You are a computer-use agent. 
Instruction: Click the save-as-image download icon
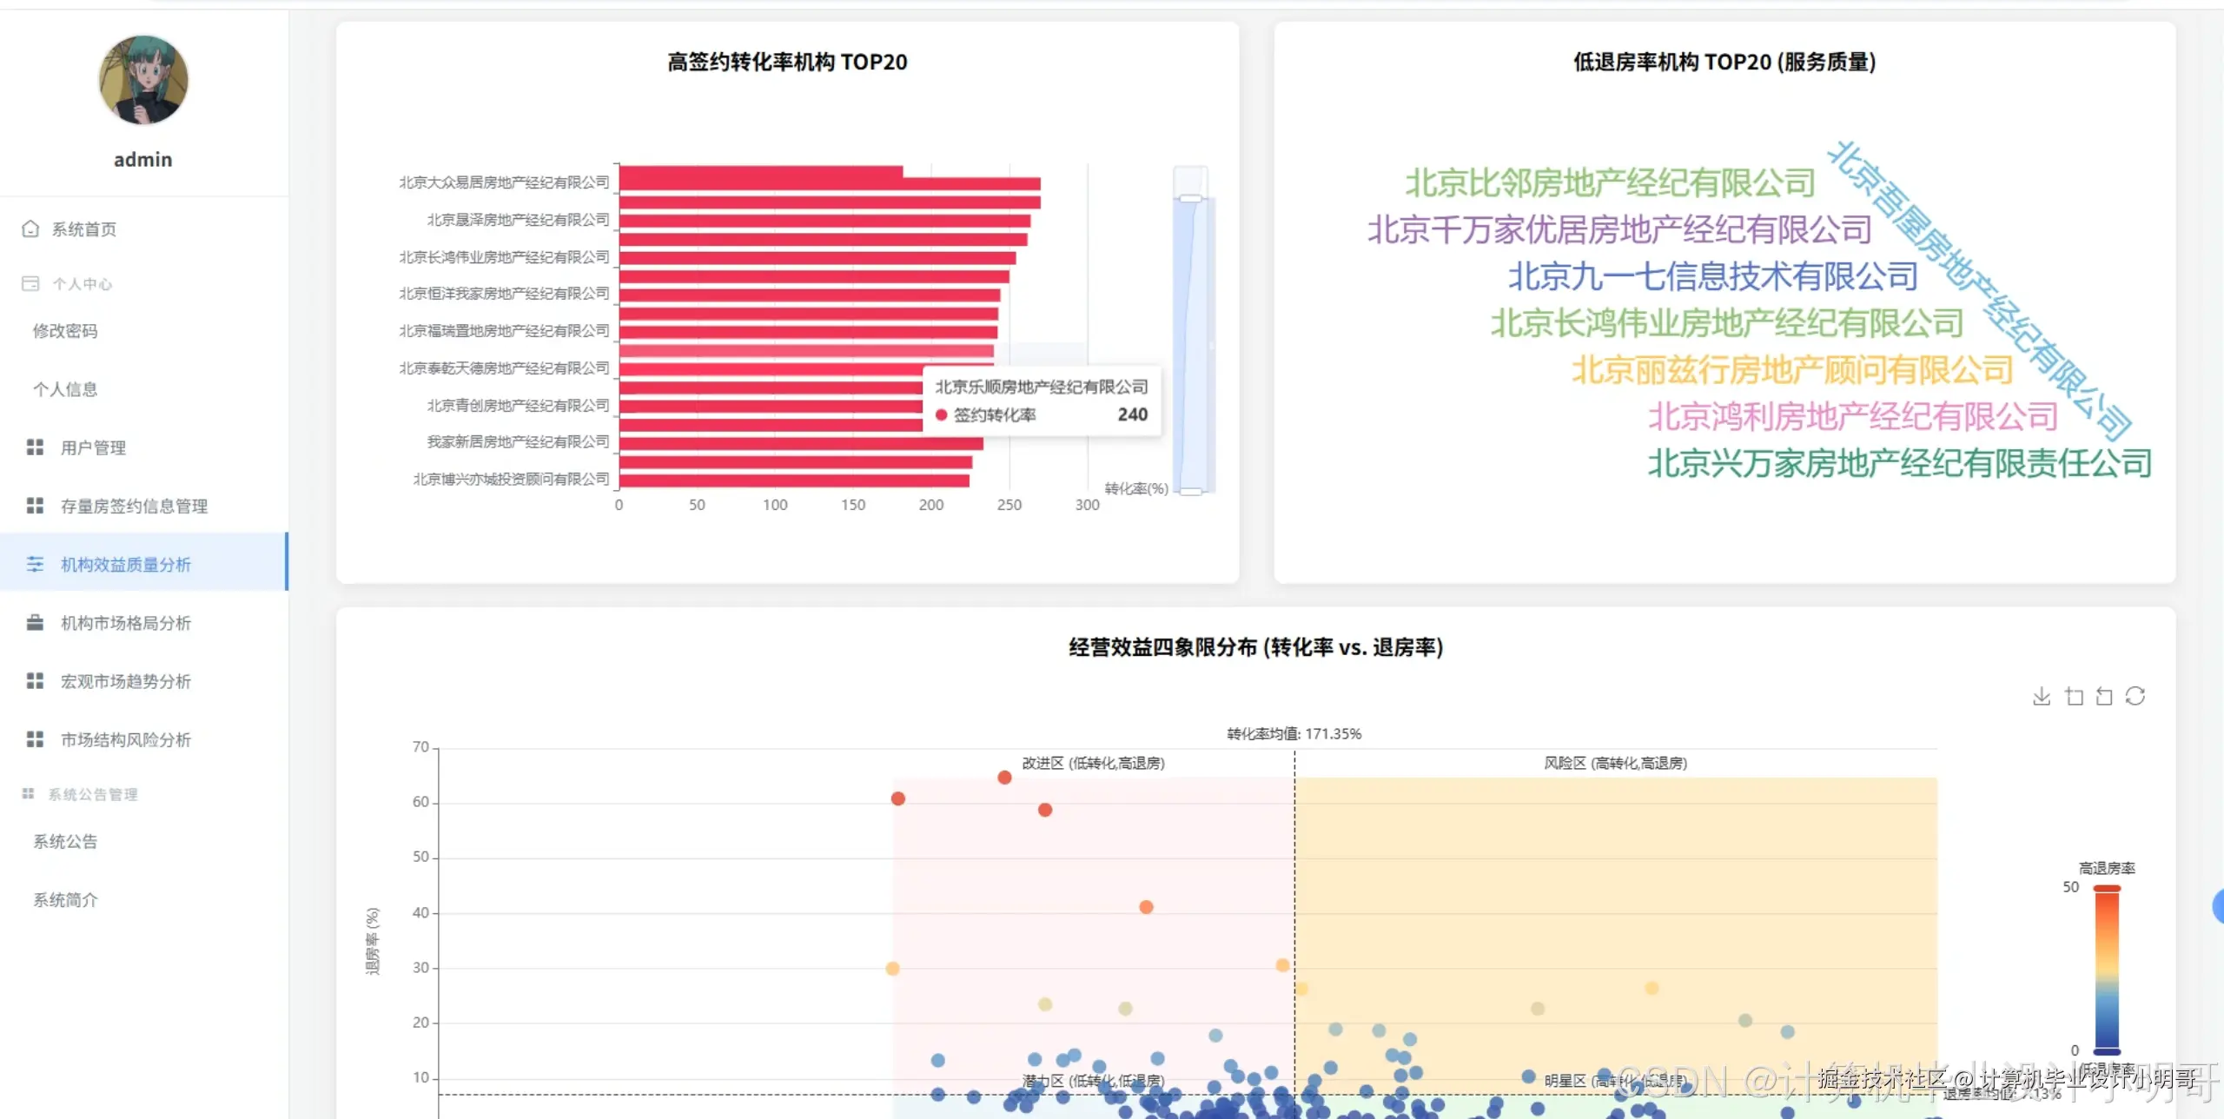tap(2041, 696)
